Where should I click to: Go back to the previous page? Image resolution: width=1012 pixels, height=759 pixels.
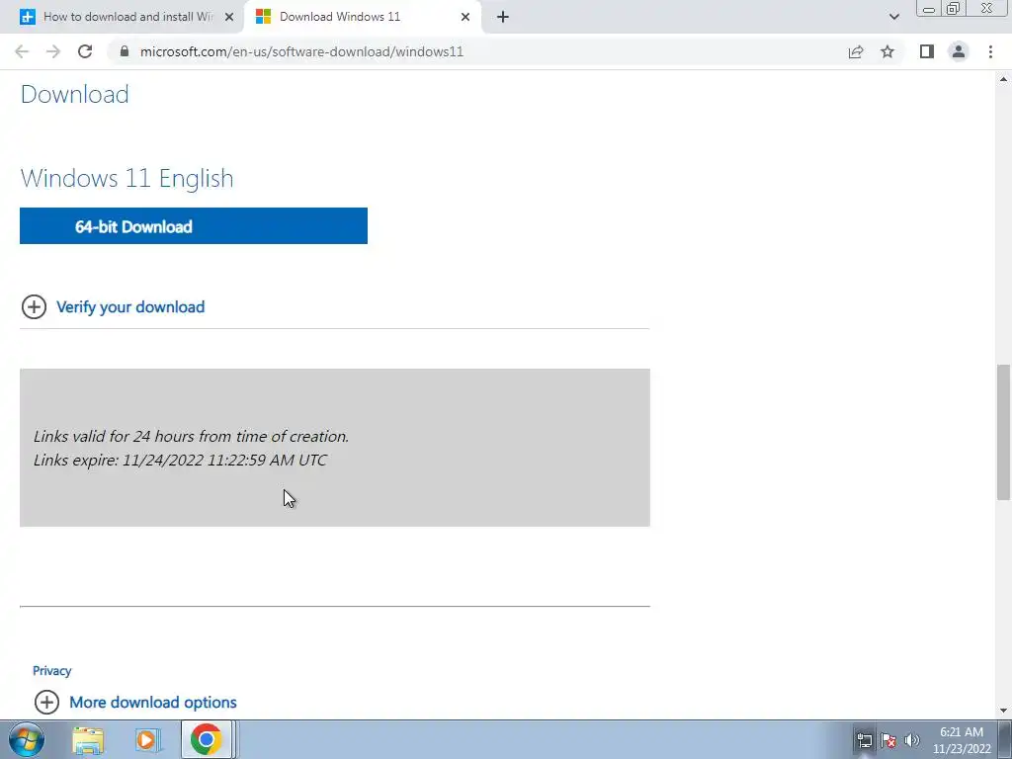tap(22, 51)
